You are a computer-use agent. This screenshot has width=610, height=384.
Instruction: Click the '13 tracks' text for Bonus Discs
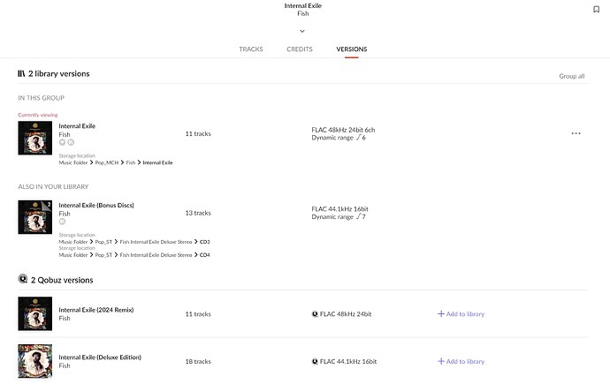(198, 213)
